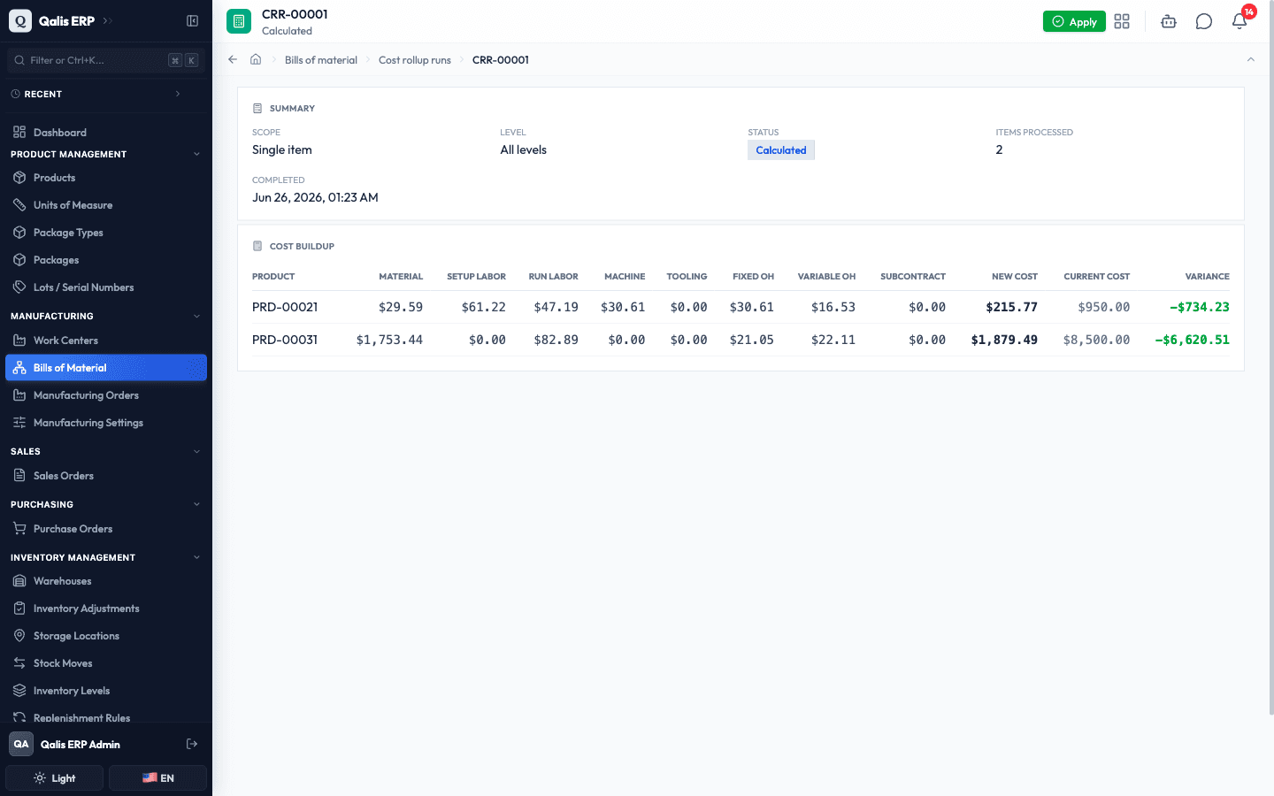Toggle Light theme mode
1274x796 pixels.
pyautogui.click(x=55, y=778)
